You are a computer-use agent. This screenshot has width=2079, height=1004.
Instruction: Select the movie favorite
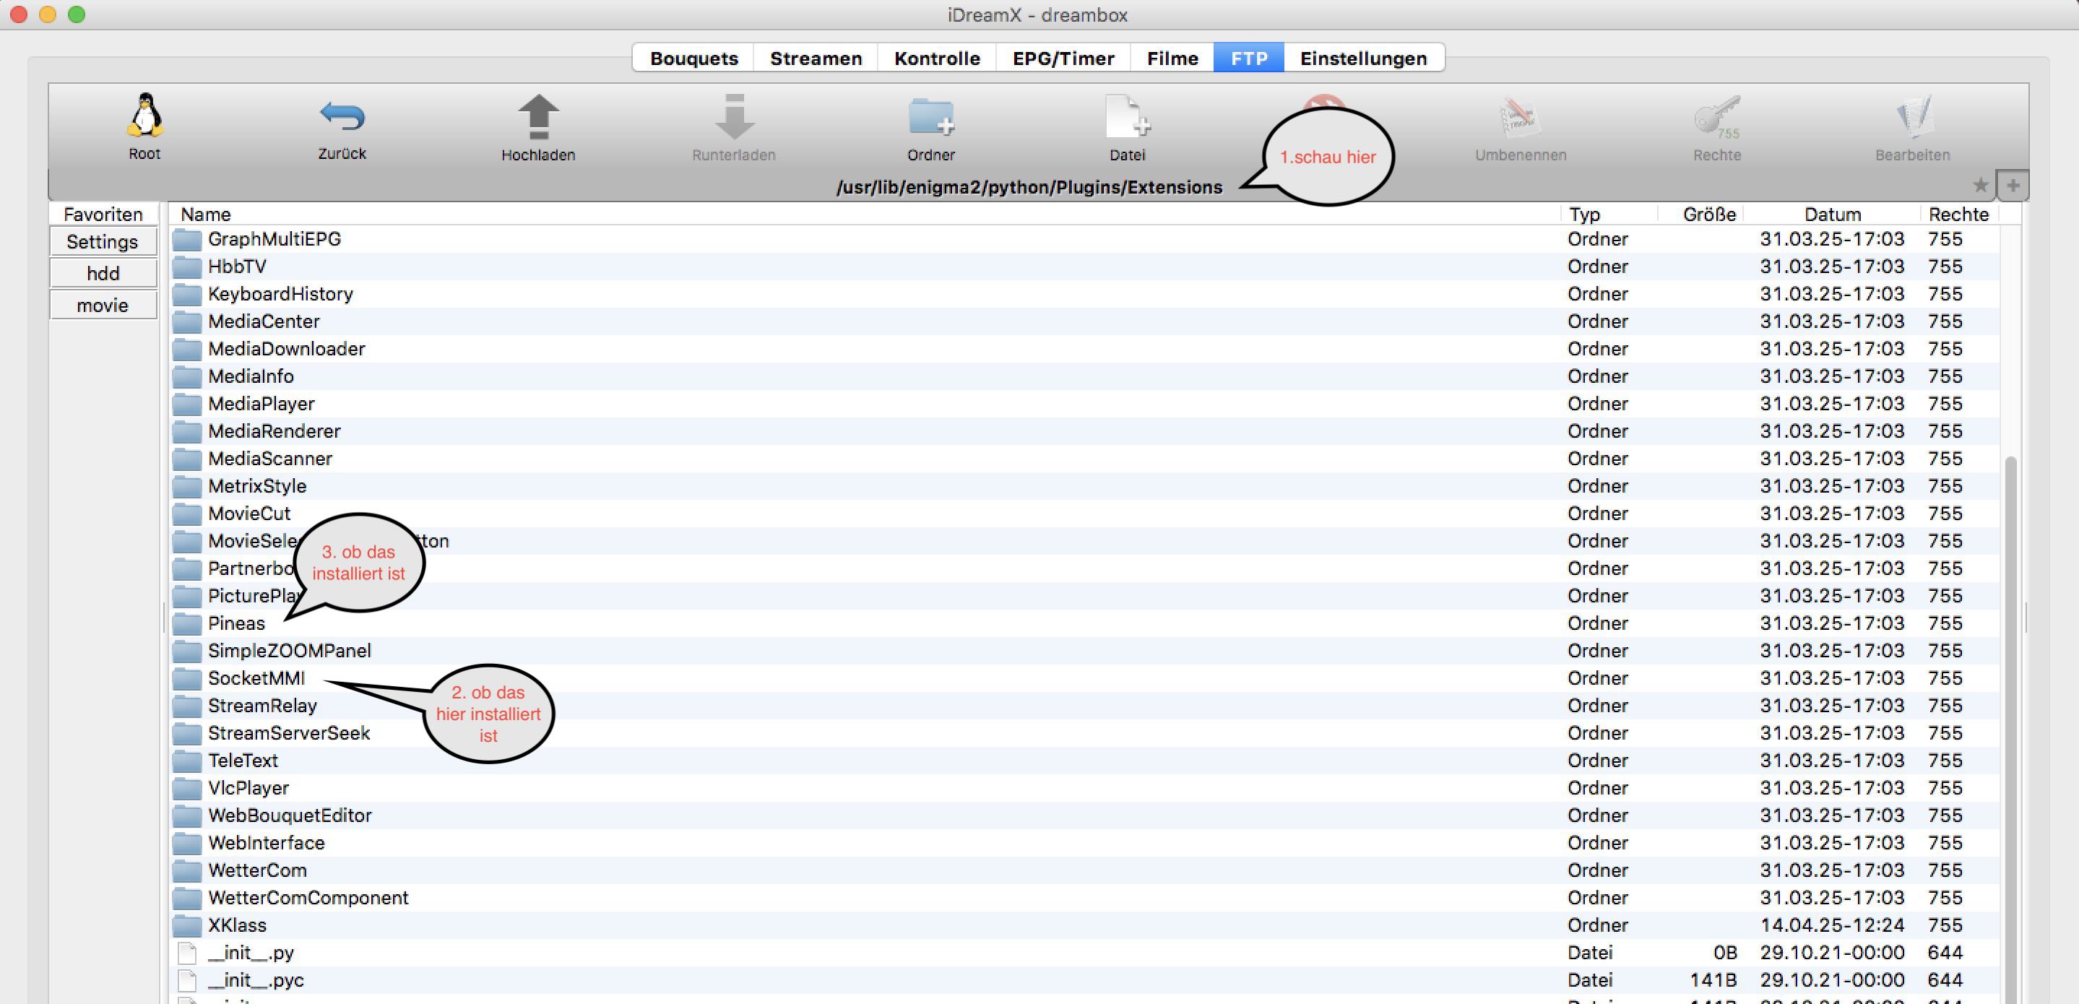pos(103,305)
